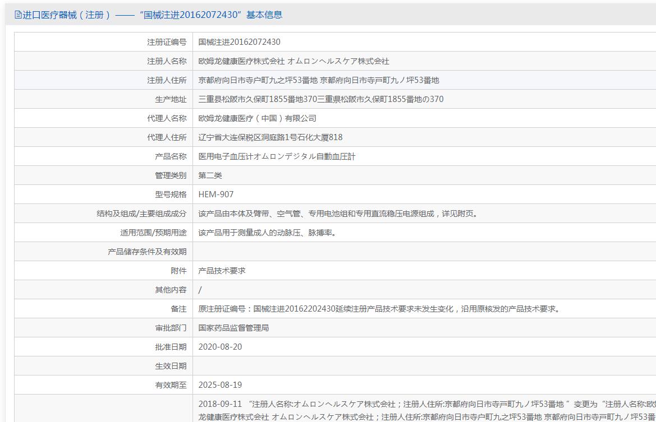Click the 适用范围/预期用途 description text
Image resolution: width=656 pixels, height=422 pixels.
point(268,233)
